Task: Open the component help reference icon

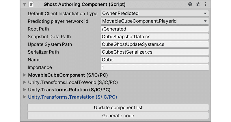Action: (190, 4)
